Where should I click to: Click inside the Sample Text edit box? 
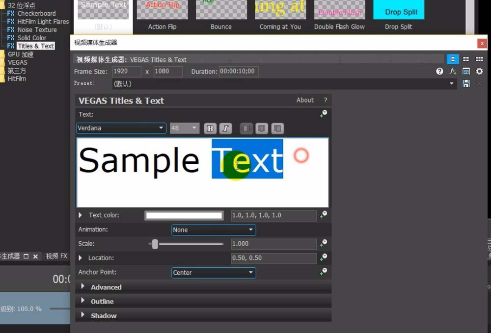click(203, 172)
